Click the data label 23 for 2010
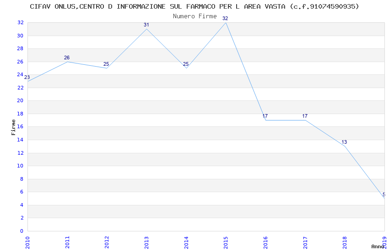This screenshot has height=251, width=389. [27, 77]
